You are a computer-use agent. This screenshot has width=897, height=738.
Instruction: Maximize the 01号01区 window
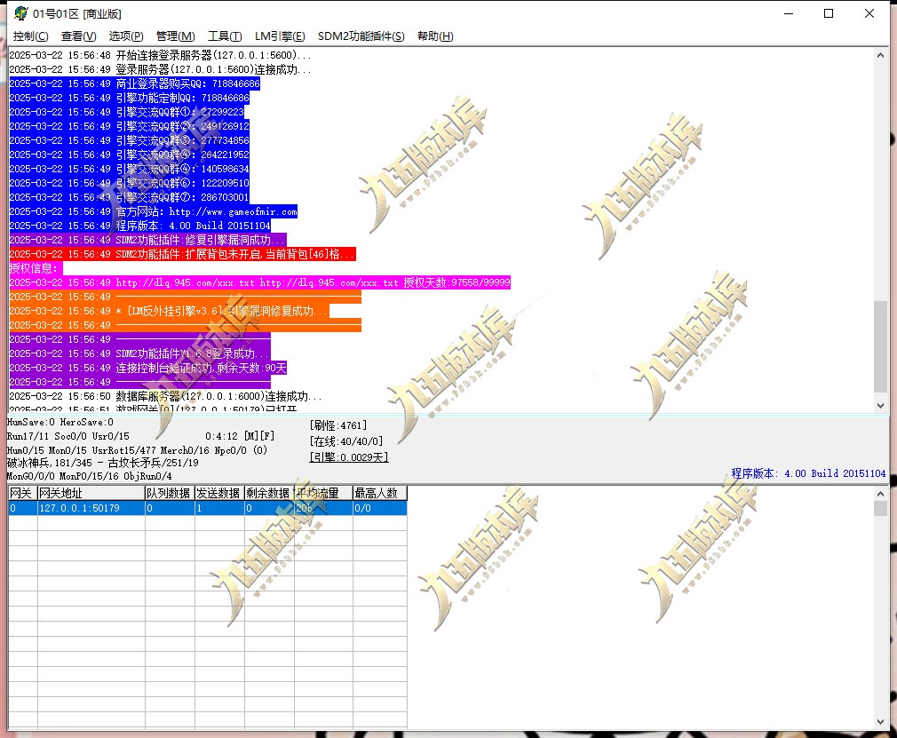pyautogui.click(x=828, y=13)
